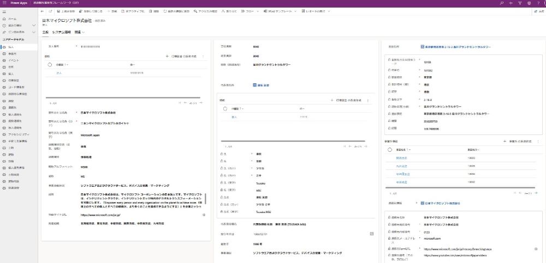Click the 割り当て assign command
Screen dimensions: 546x263
[229, 11]
